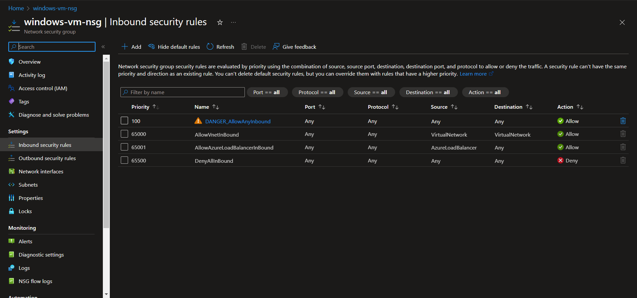Select checkbox for priority 65000 rule
The image size is (637, 298).
124,134
